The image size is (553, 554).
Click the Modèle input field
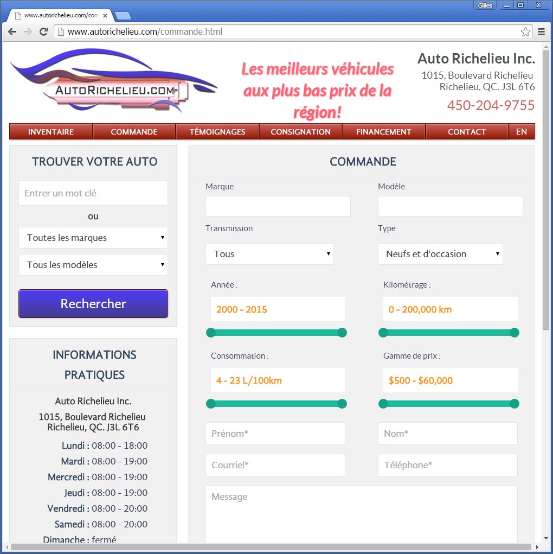point(450,206)
